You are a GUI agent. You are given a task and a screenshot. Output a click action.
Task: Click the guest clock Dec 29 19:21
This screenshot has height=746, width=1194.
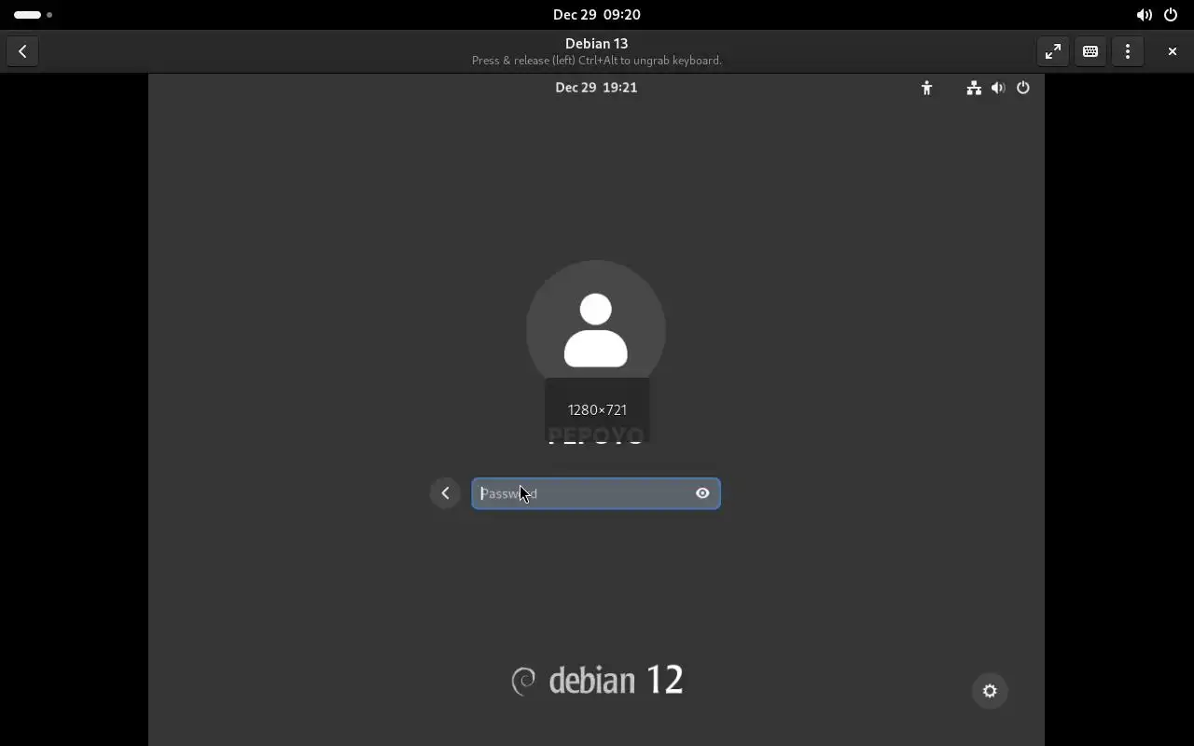[x=596, y=87]
